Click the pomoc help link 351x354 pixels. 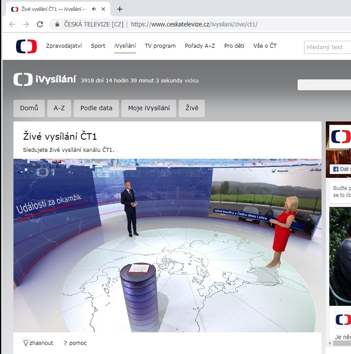75,343
